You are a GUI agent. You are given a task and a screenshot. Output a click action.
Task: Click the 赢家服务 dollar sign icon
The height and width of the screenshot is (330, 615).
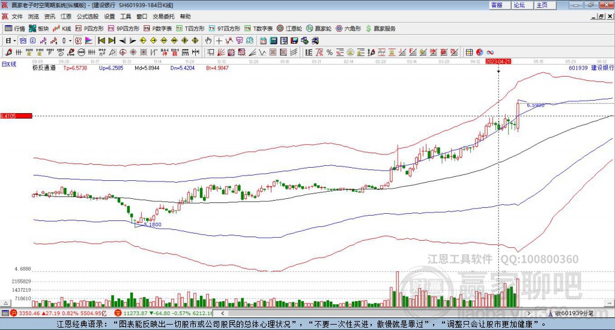pos(369,28)
